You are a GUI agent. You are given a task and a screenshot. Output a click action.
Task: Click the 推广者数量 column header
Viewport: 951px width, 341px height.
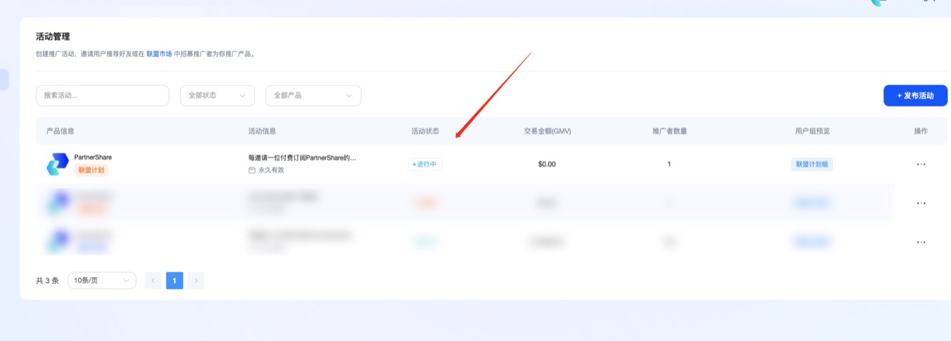tap(670, 131)
